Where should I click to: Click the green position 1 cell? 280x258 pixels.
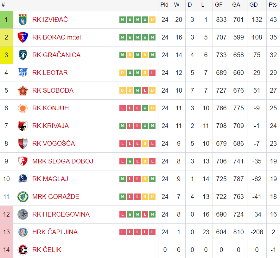6,20
